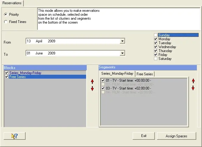
Task: Open the Reservations tab
Action: pyautogui.click(x=12, y=3)
